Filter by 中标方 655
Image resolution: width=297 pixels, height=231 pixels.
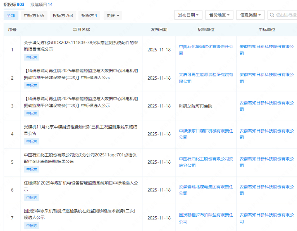click(34, 15)
